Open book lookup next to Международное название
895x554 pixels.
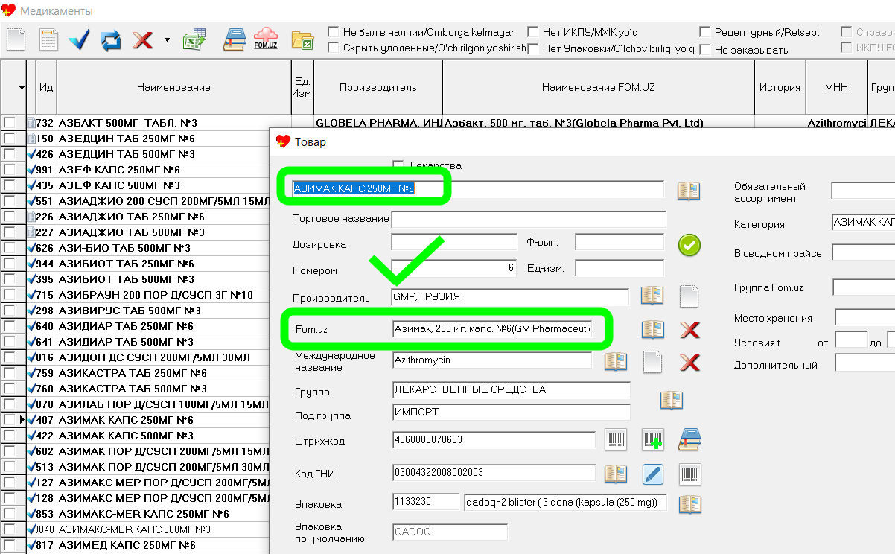click(616, 362)
